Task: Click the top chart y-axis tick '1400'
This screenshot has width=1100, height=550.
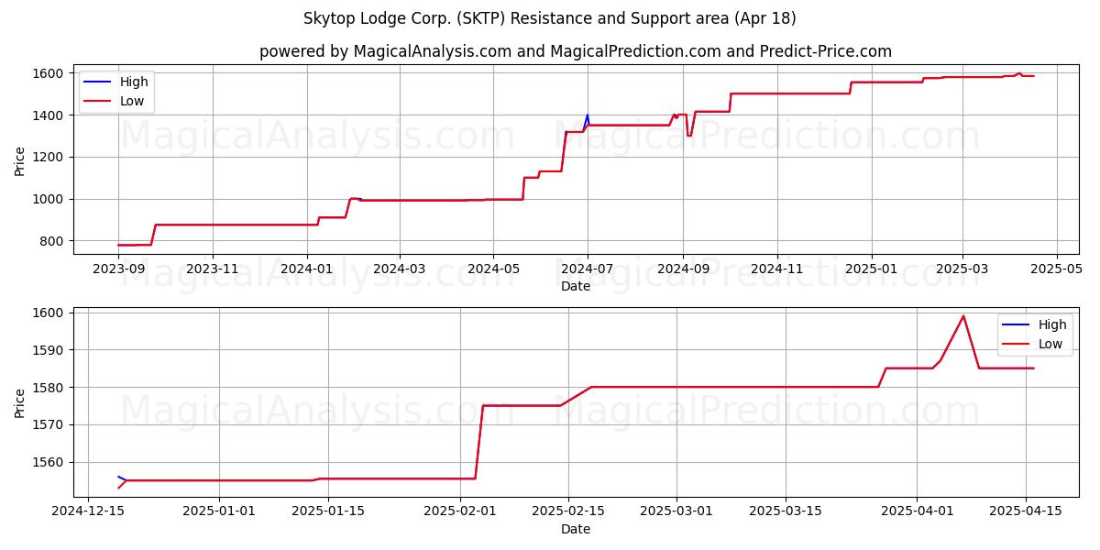Action: [x=48, y=115]
